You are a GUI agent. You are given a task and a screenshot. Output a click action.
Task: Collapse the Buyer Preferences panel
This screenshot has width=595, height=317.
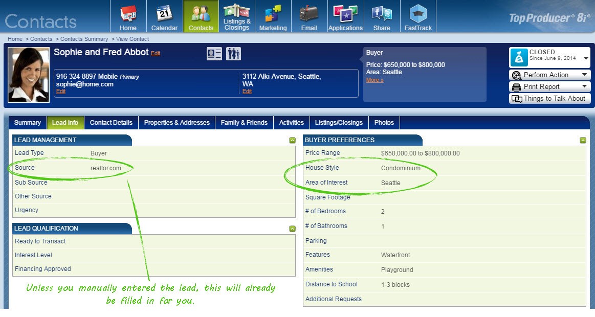[582, 140]
